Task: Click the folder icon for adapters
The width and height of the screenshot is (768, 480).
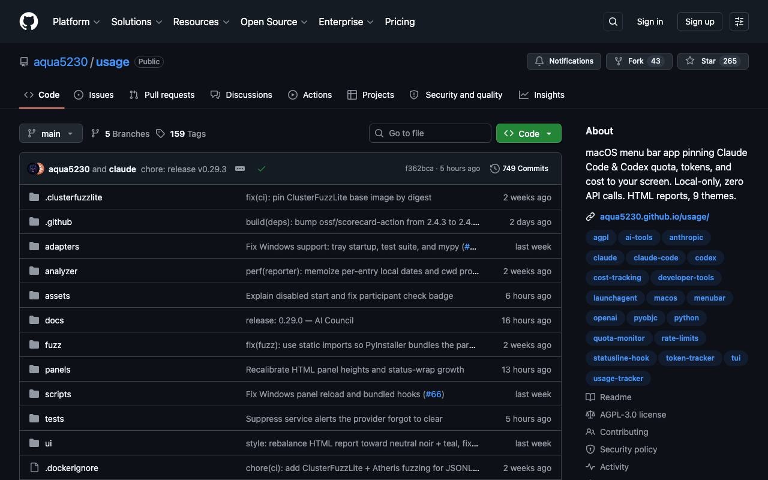Action: [x=34, y=246]
